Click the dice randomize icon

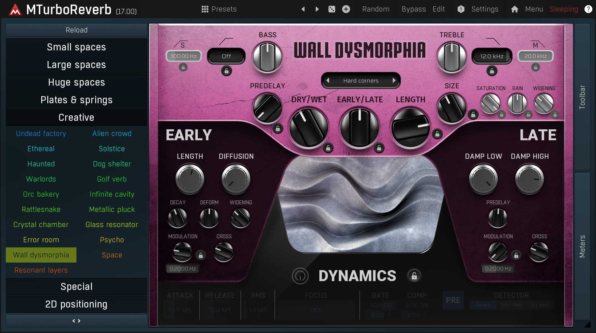point(332,9)
